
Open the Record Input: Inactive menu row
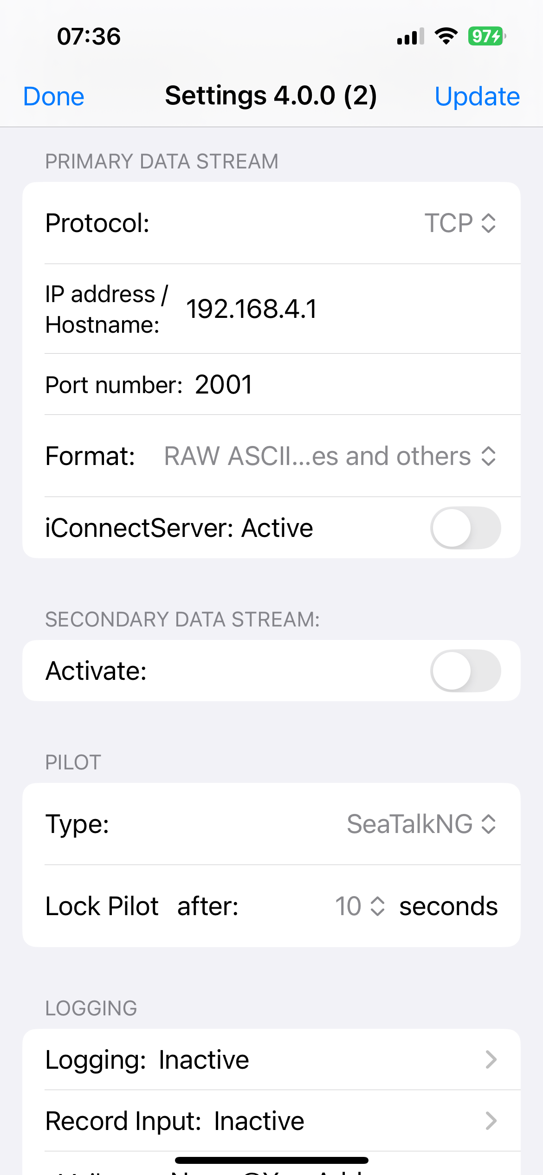271,1121
